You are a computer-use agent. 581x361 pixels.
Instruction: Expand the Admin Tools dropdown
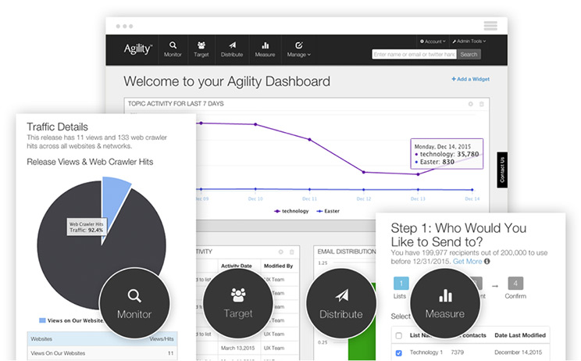tap(469, 41)
